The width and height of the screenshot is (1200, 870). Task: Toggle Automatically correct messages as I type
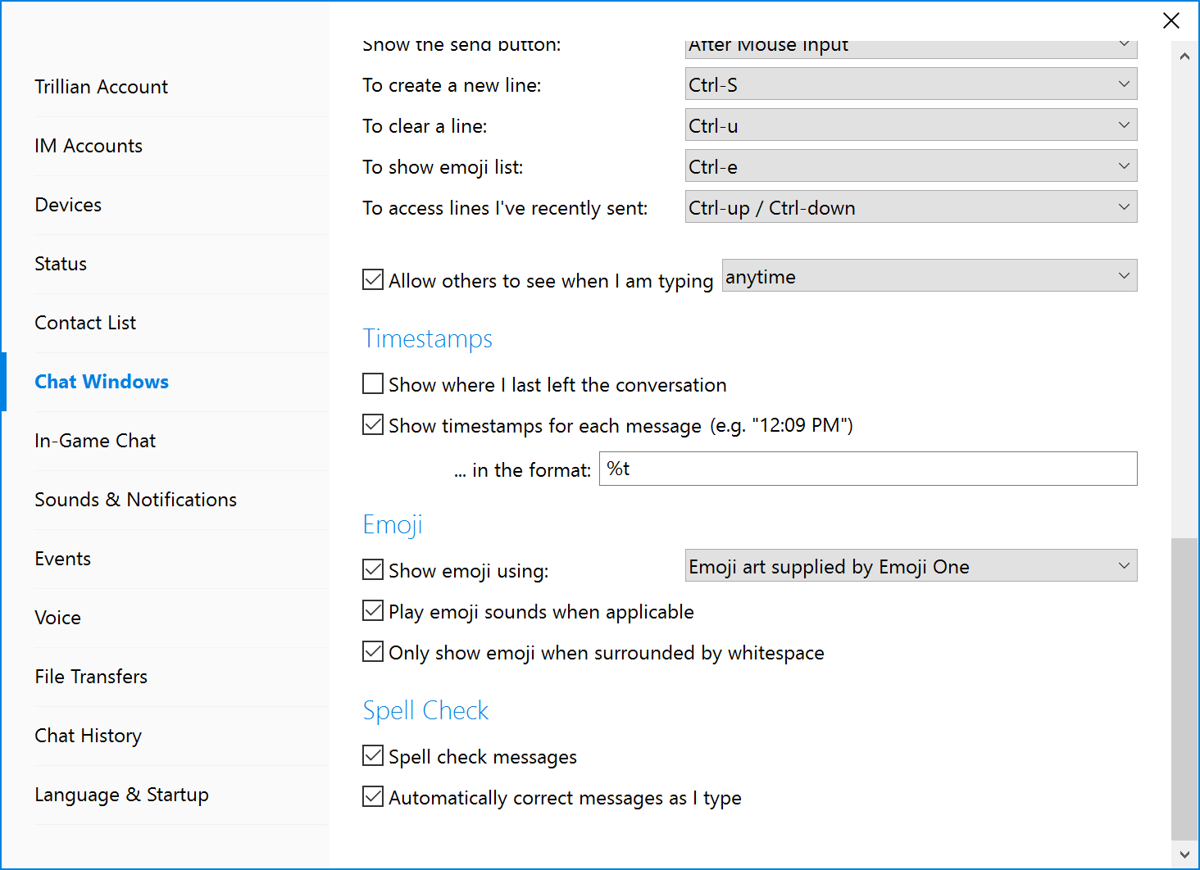click(x=373, y=796)
